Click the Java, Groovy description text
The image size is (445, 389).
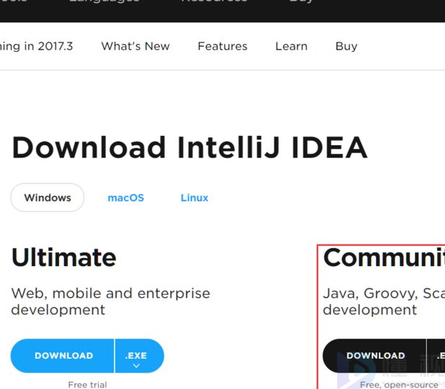click(x=384, y=301)
